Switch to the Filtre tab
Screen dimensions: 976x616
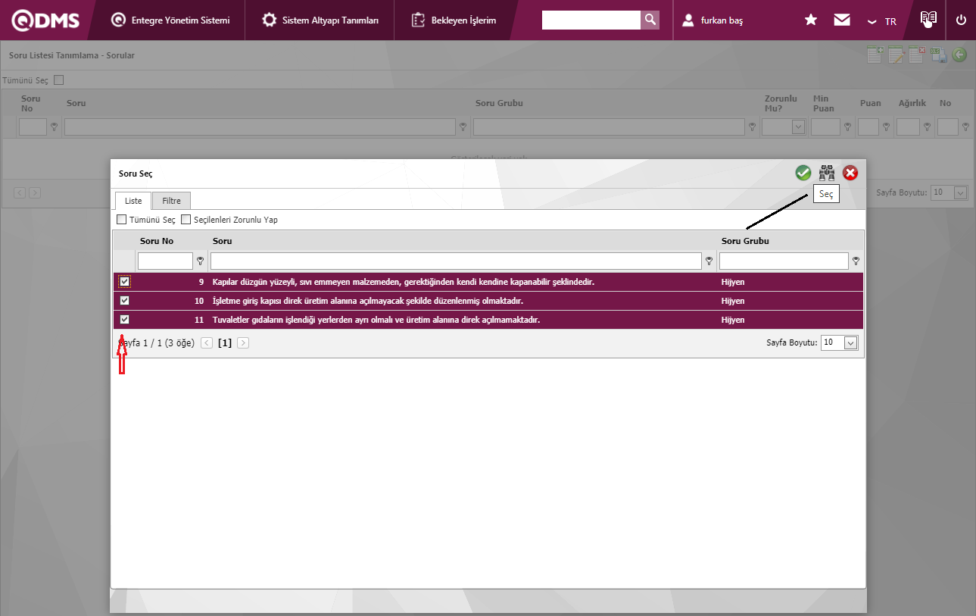tap(172, 201)
